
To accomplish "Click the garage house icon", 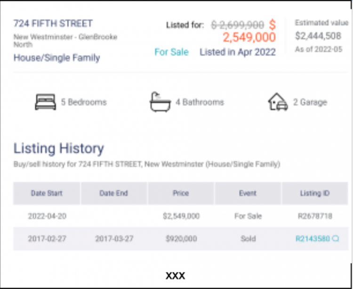I will [278, 102].
